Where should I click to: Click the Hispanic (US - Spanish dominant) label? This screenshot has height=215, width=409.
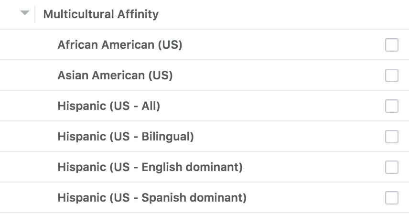(x=152, y=198)
